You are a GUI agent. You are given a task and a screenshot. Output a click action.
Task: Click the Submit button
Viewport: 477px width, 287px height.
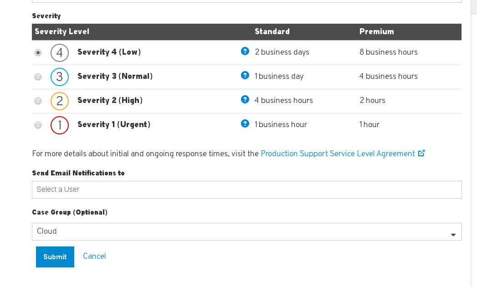pos(55,257)
